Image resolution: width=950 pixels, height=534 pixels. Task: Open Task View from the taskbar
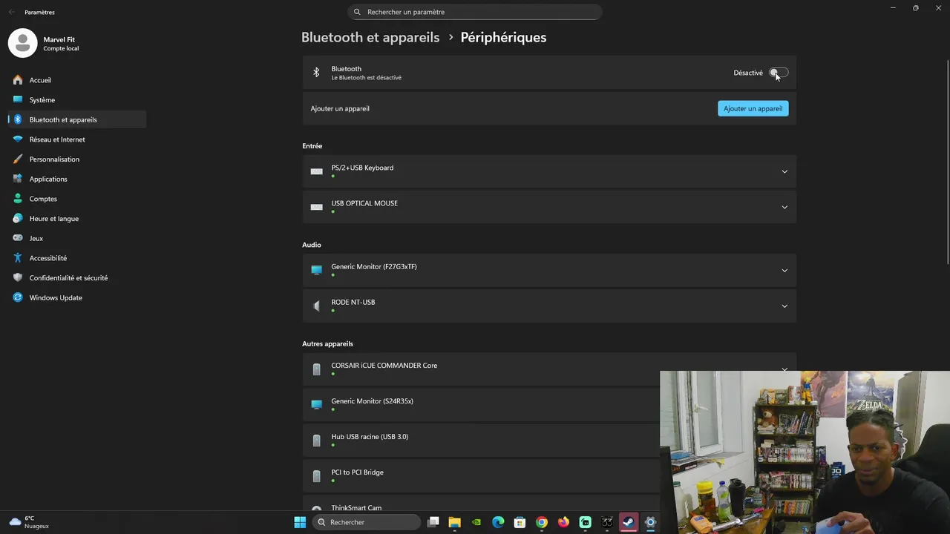(433, 522)
